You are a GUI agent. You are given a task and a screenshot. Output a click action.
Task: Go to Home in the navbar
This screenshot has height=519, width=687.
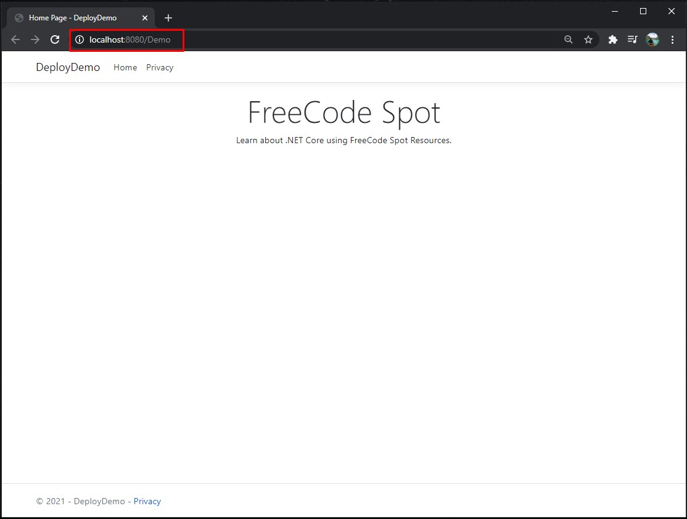pos(125,67)
